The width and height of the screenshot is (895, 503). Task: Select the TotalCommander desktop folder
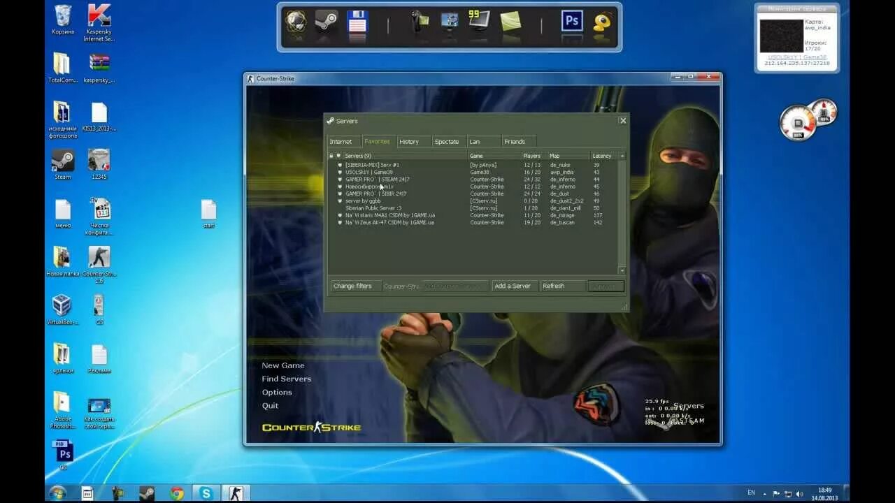point(62,68)
